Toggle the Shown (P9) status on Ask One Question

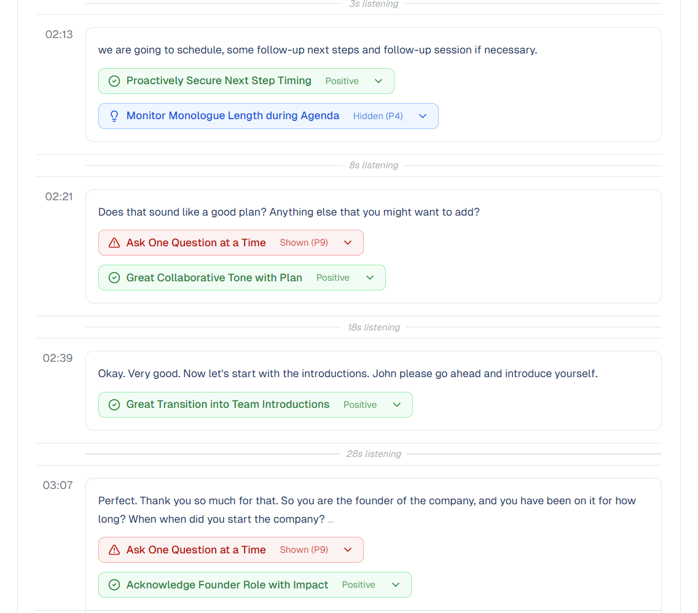pyautogui.click(x=304, y=243)
